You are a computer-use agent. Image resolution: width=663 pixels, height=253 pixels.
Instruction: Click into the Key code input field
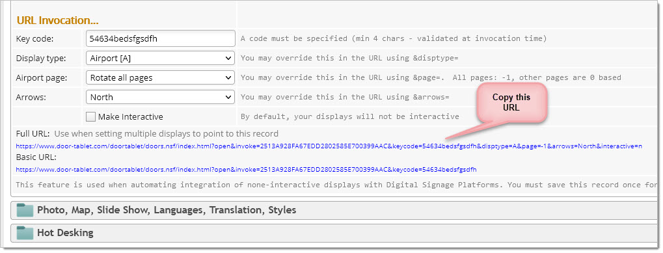coord(160,38)
